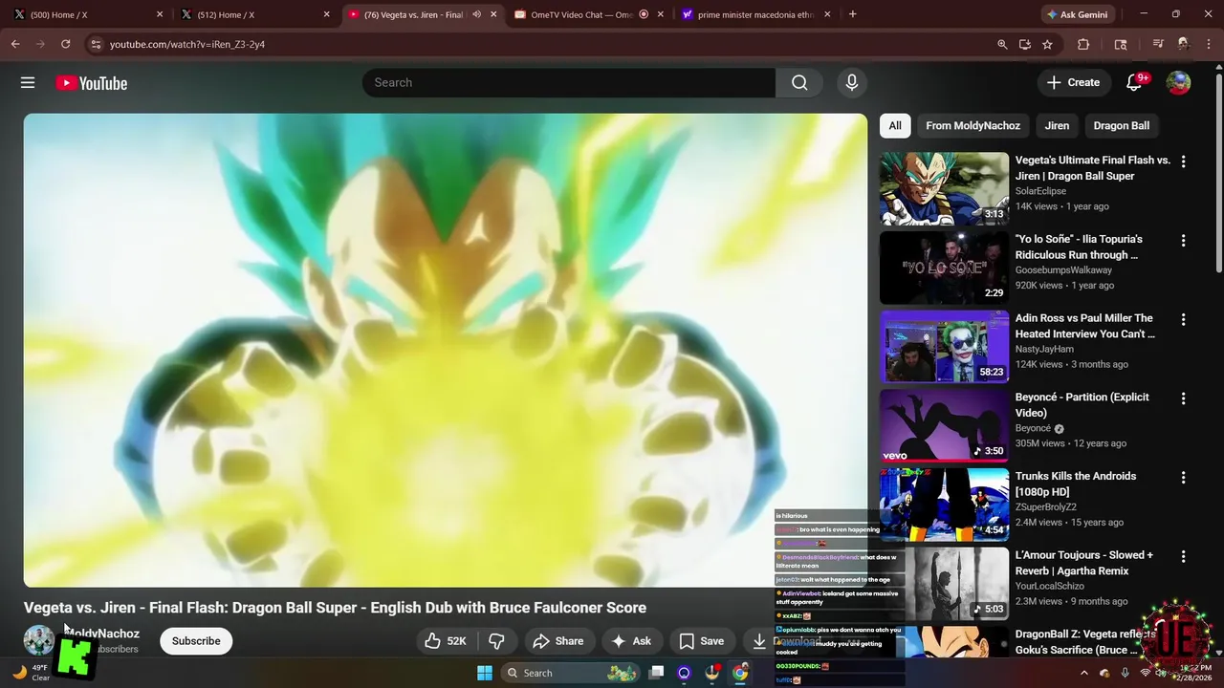The image size is (1224, 688).
Task: Click the Create button
Action: 1073,83
